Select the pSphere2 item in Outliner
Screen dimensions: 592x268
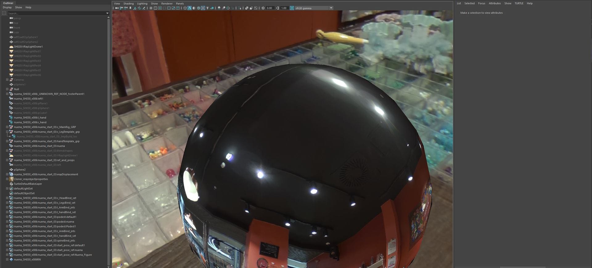coord(20,170)
